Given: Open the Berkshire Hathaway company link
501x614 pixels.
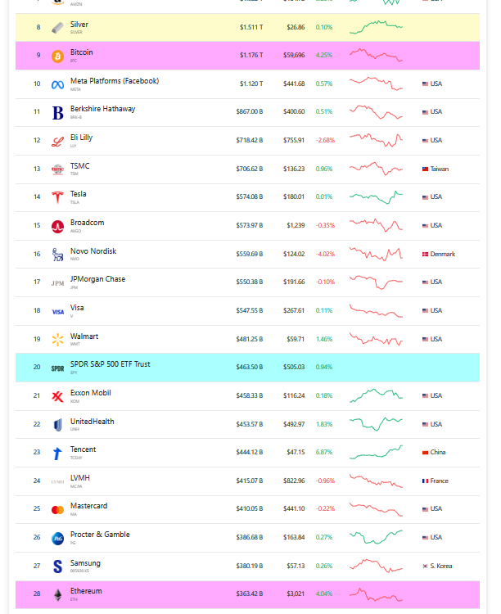Looking at the screenshot, I should [102, 109].
